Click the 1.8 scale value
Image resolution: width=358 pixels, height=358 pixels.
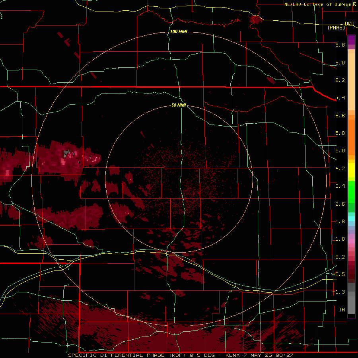point(340,222)
